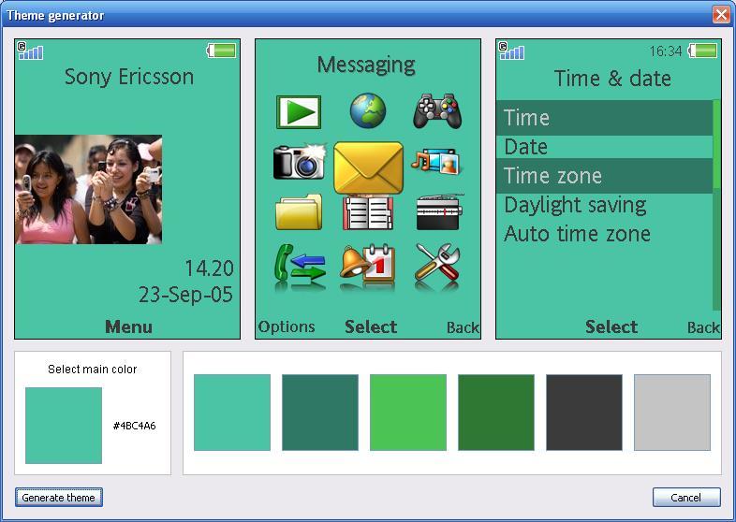Click the green phone calls icon
The image size is (736, 522).
pos(300,263)
